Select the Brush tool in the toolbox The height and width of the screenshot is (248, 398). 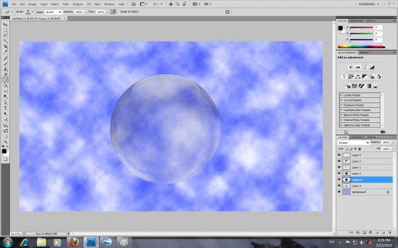pos(5,63)
